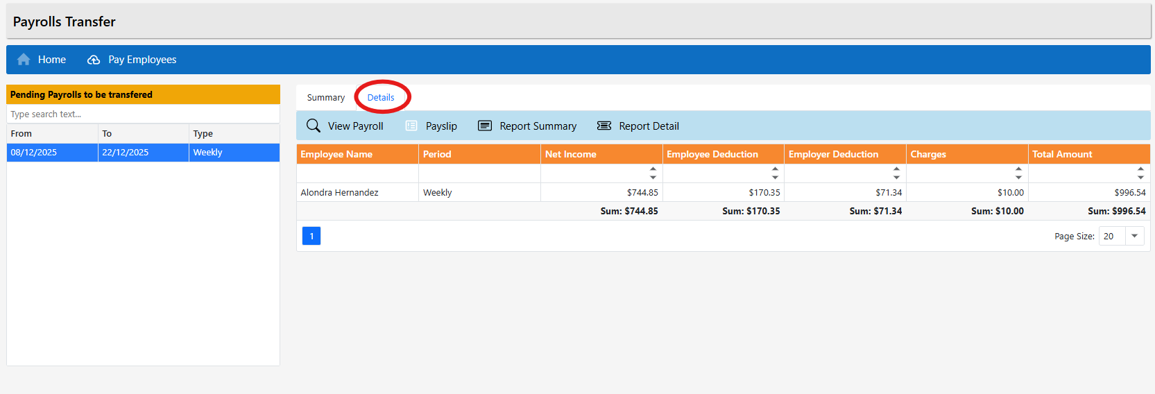Sort by Employer Deduction column header

[x=845, y=154]
